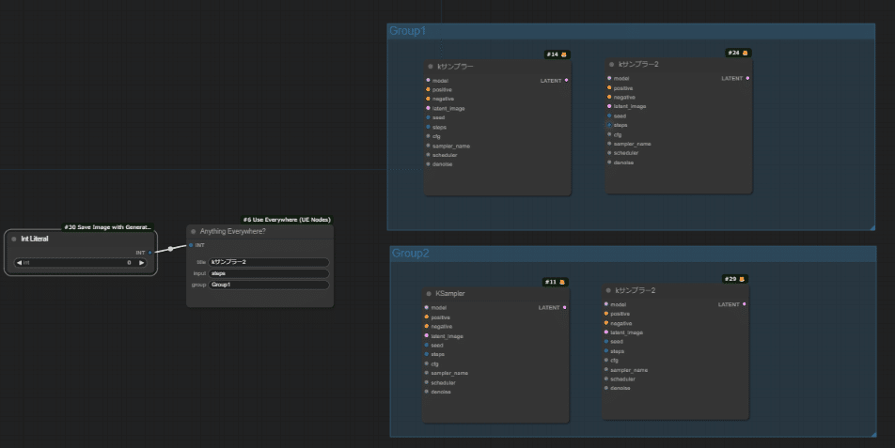Edit the input field containing steps
Image resolution: width=895 pixels, height=448 pixels.
click(269, 273)
